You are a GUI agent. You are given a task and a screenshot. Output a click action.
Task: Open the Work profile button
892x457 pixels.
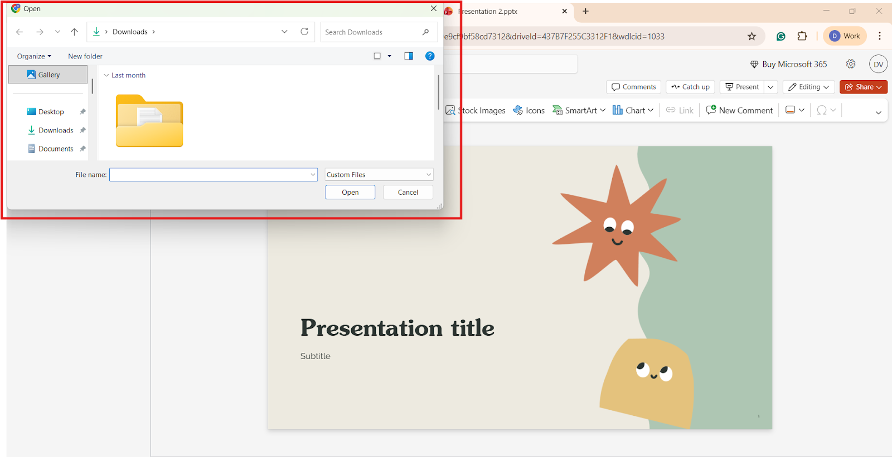pos(845,36)
